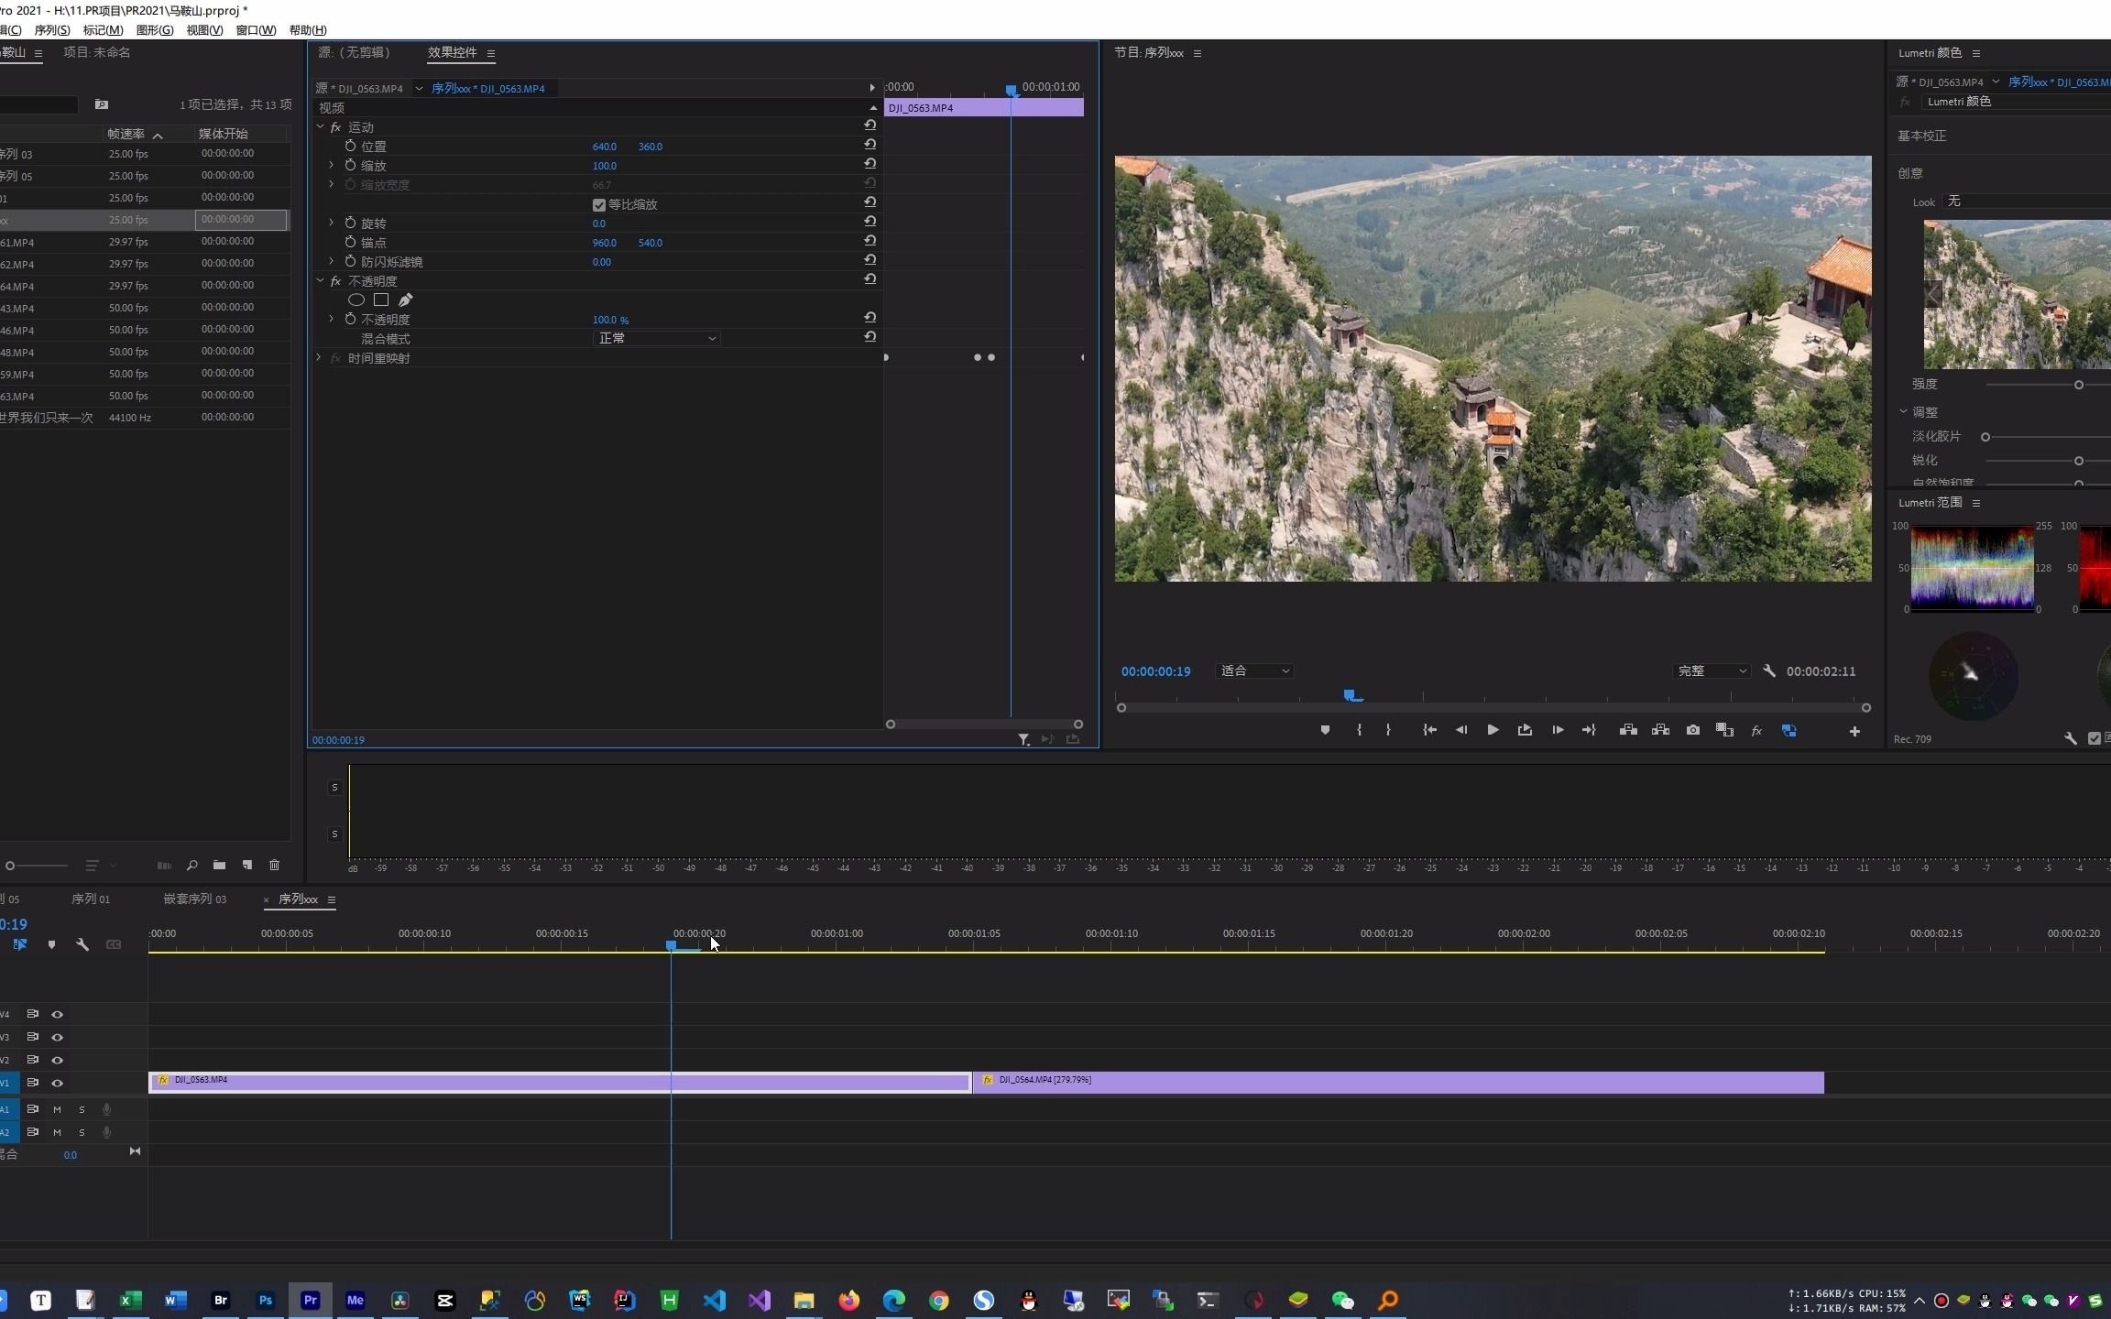Image resolution: width=2111 pixels, height=1319 pixels.
Task: Open Photoshop from the taskbar
Action: click(266, 1300)
